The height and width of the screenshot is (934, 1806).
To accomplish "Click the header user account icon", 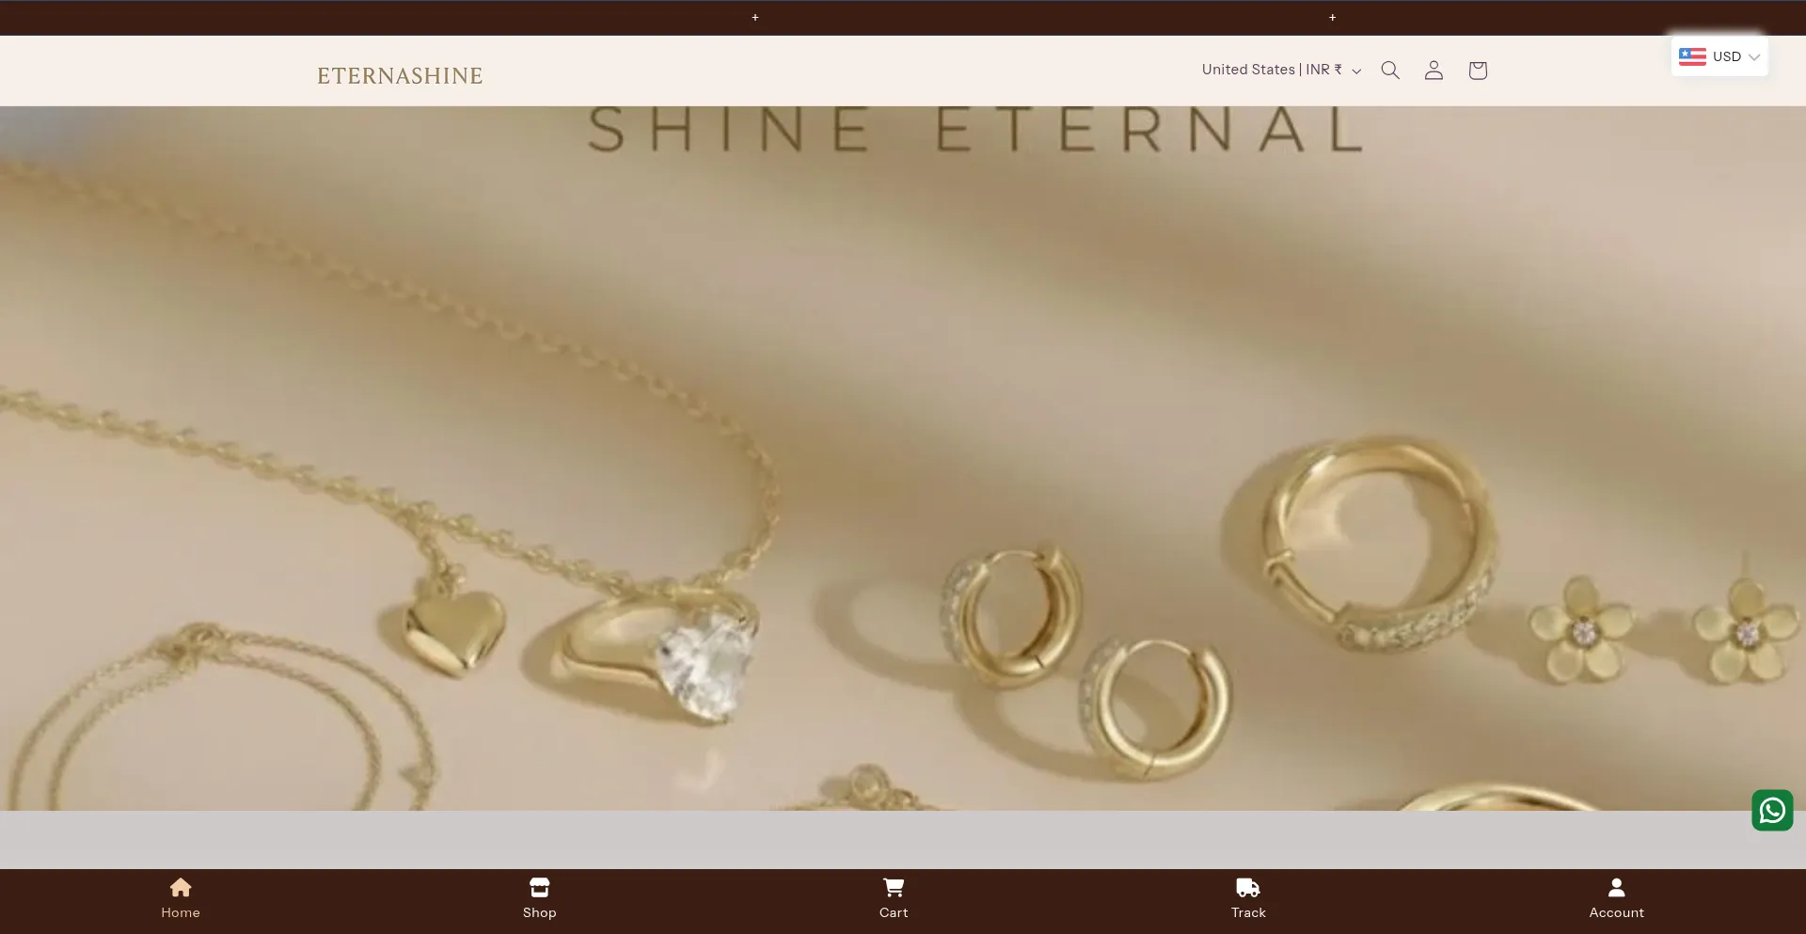I will click(1434, 71).
